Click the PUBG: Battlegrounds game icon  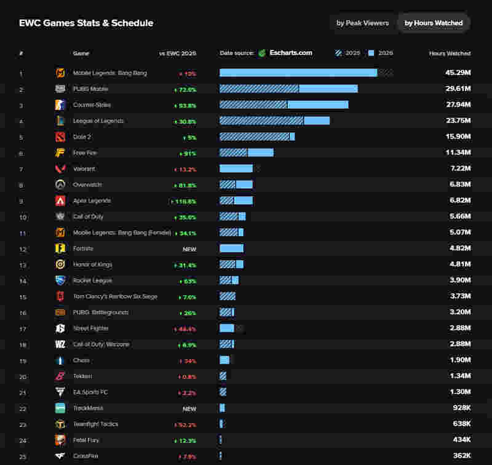coord(60,312)
